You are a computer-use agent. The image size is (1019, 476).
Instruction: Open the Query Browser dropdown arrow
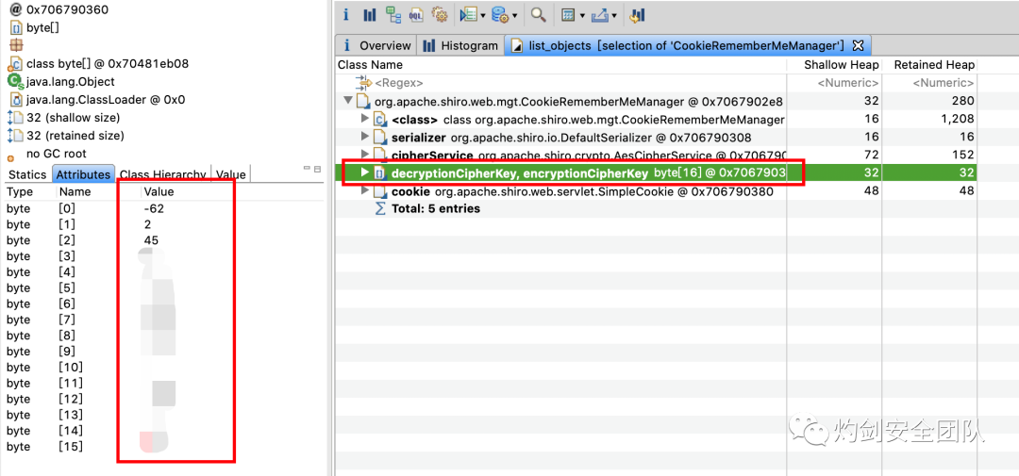click(515, 15)
